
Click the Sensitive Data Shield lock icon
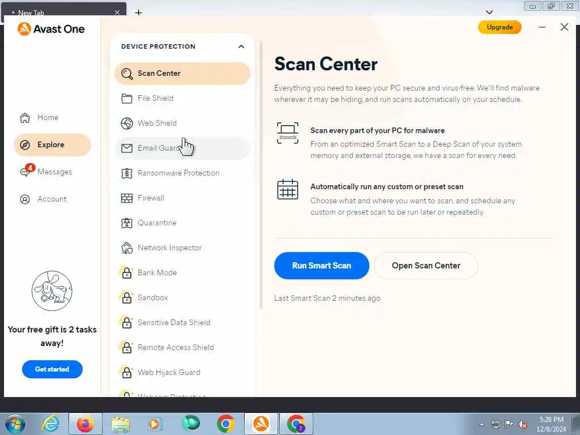[x=126, y=322]
